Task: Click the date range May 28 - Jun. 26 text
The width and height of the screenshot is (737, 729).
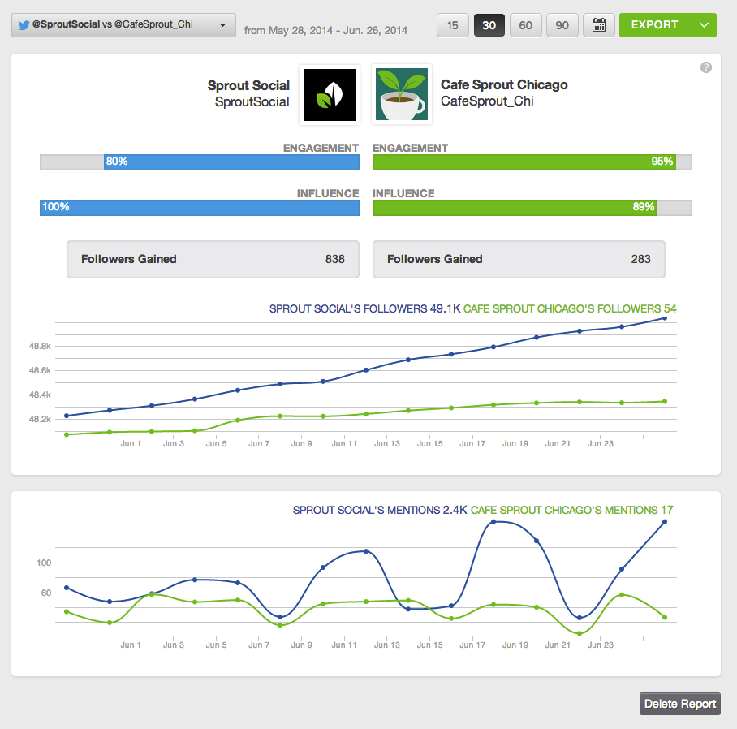Action: (325, 31)
